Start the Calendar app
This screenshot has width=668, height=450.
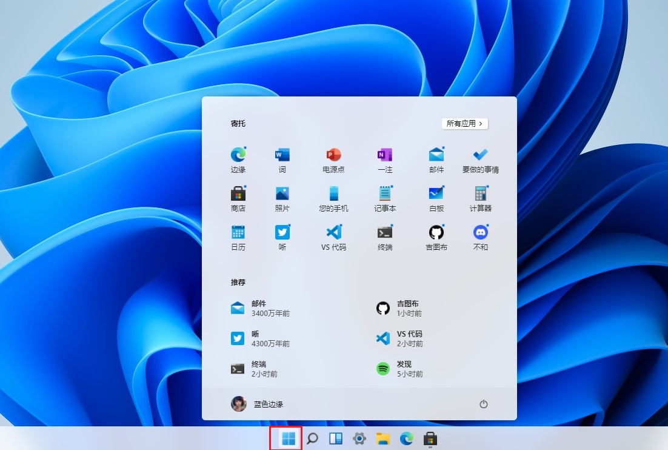pos(238,237)
